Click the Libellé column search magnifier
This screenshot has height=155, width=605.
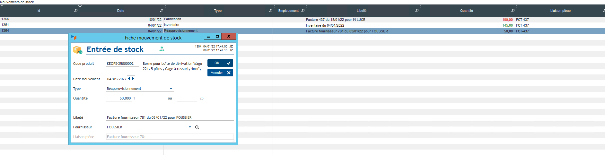coord(417,11)
